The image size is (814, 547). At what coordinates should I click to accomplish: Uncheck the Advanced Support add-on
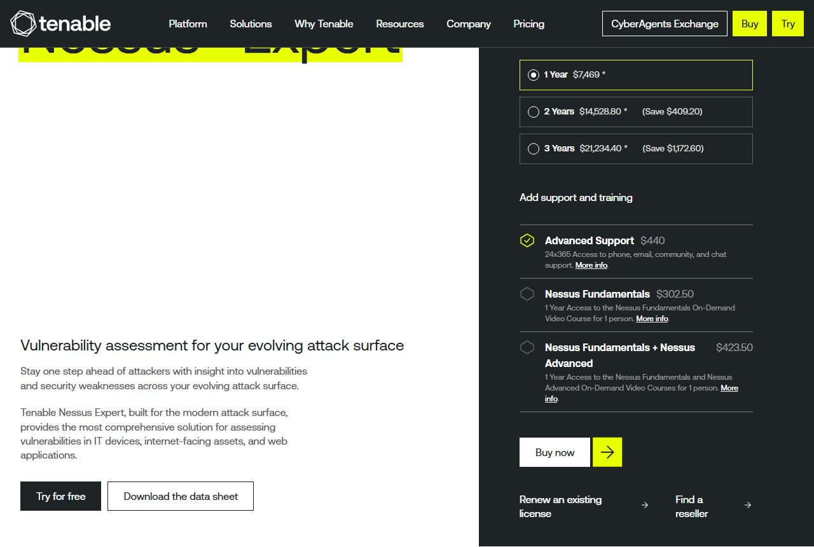(x=527, y=240)
